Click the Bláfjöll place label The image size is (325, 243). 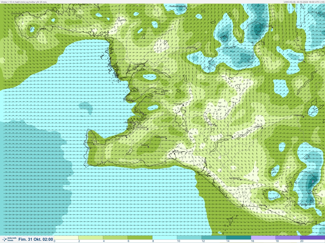[x=144, y=145]
